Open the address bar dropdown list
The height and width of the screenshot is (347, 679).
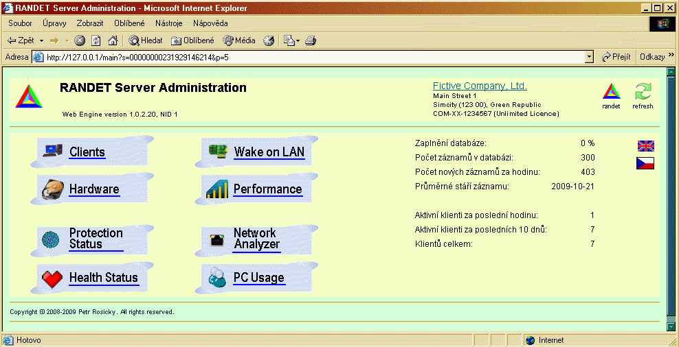coord(588,57)
